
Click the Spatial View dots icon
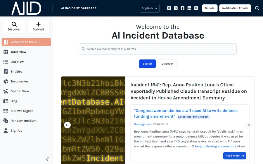pyautogui.click(x=6, y=91)
